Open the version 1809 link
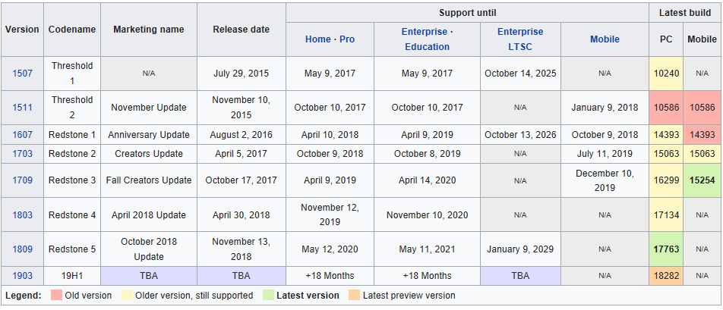 [22, 249]
